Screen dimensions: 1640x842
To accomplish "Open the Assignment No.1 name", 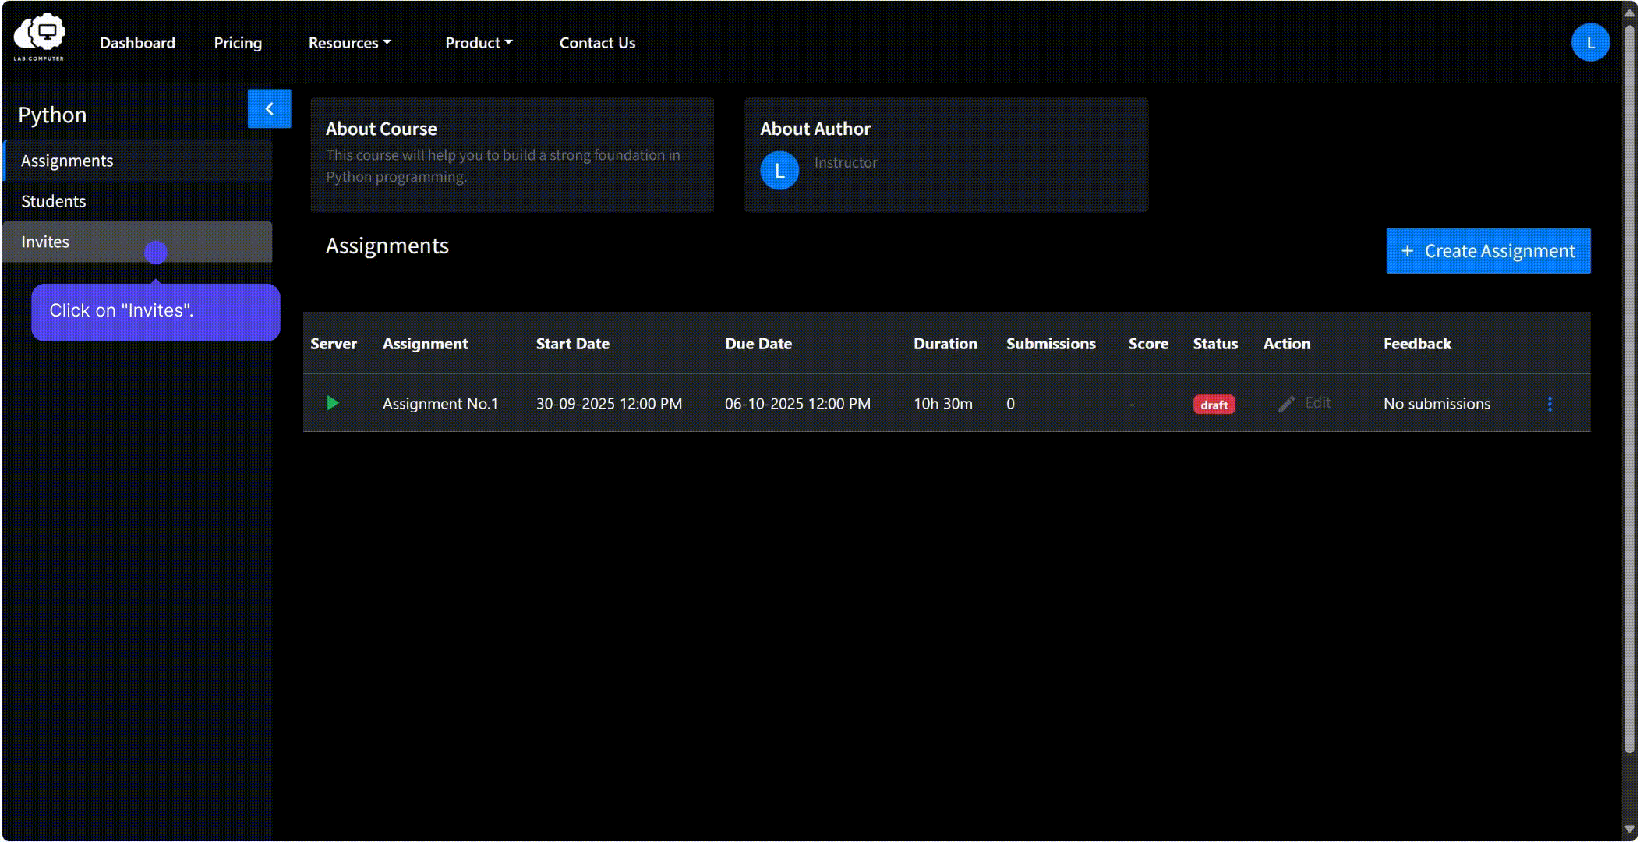I will tap(440, 404).
